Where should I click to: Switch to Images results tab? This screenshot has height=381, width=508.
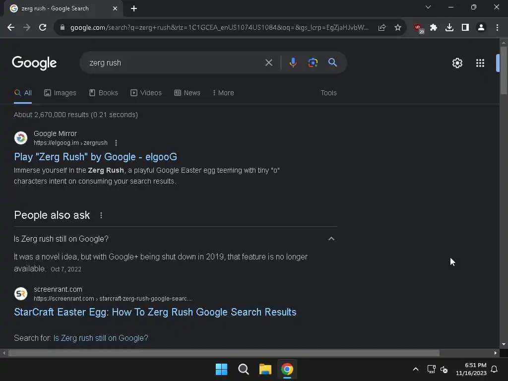[60, 93]
